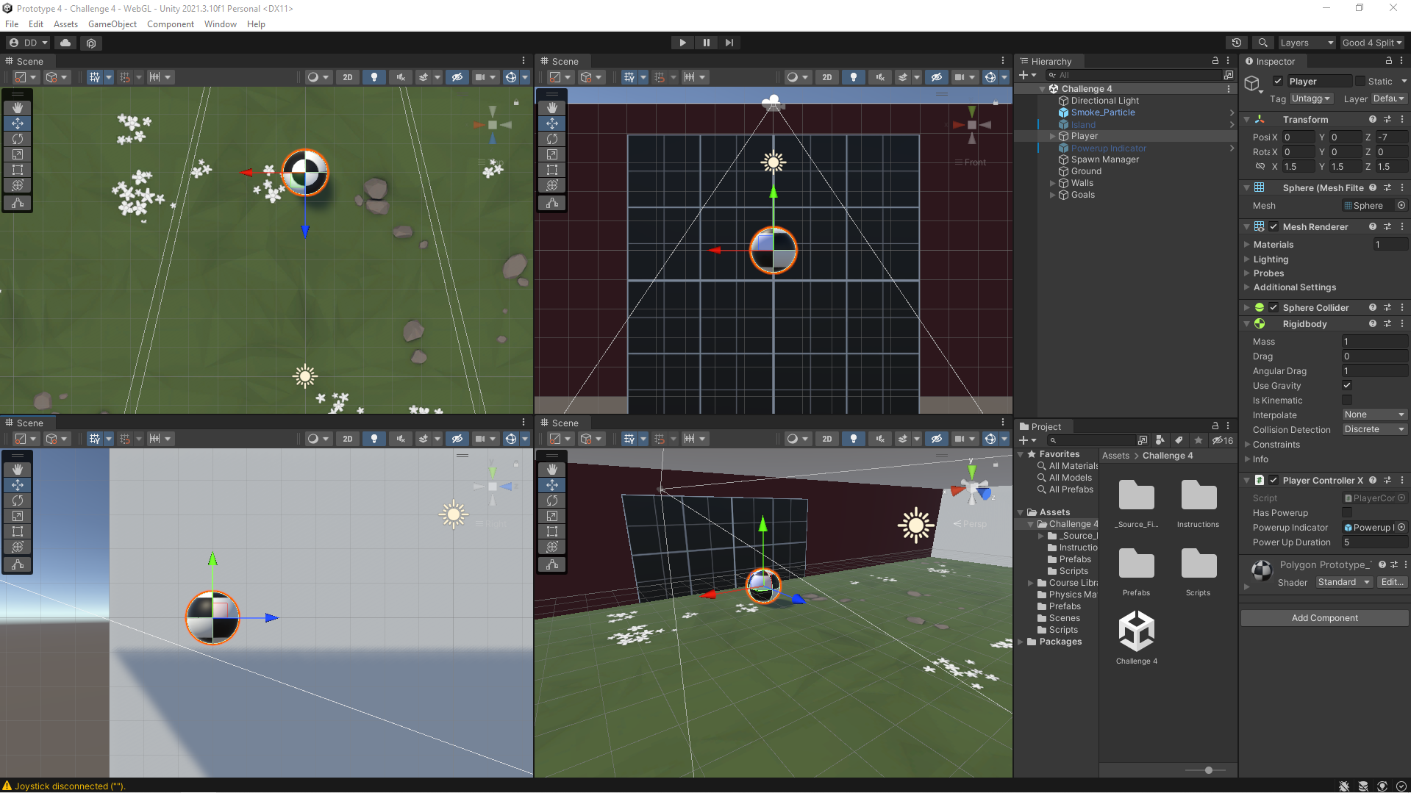Click the Play button in the toolbar

pyautogui.click(x=682, y=43)
